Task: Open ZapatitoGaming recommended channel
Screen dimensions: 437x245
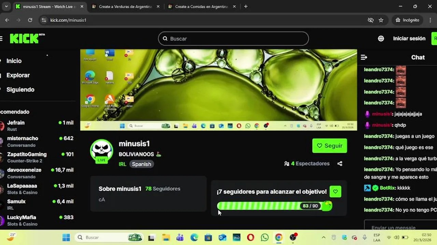Action: pyautogui.click(x=38, y=157)
